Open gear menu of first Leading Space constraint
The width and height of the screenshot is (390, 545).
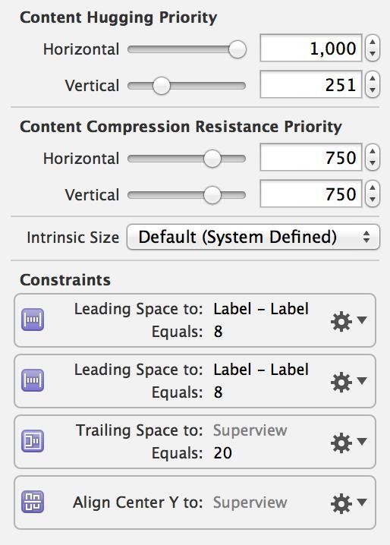pos(348,322)
